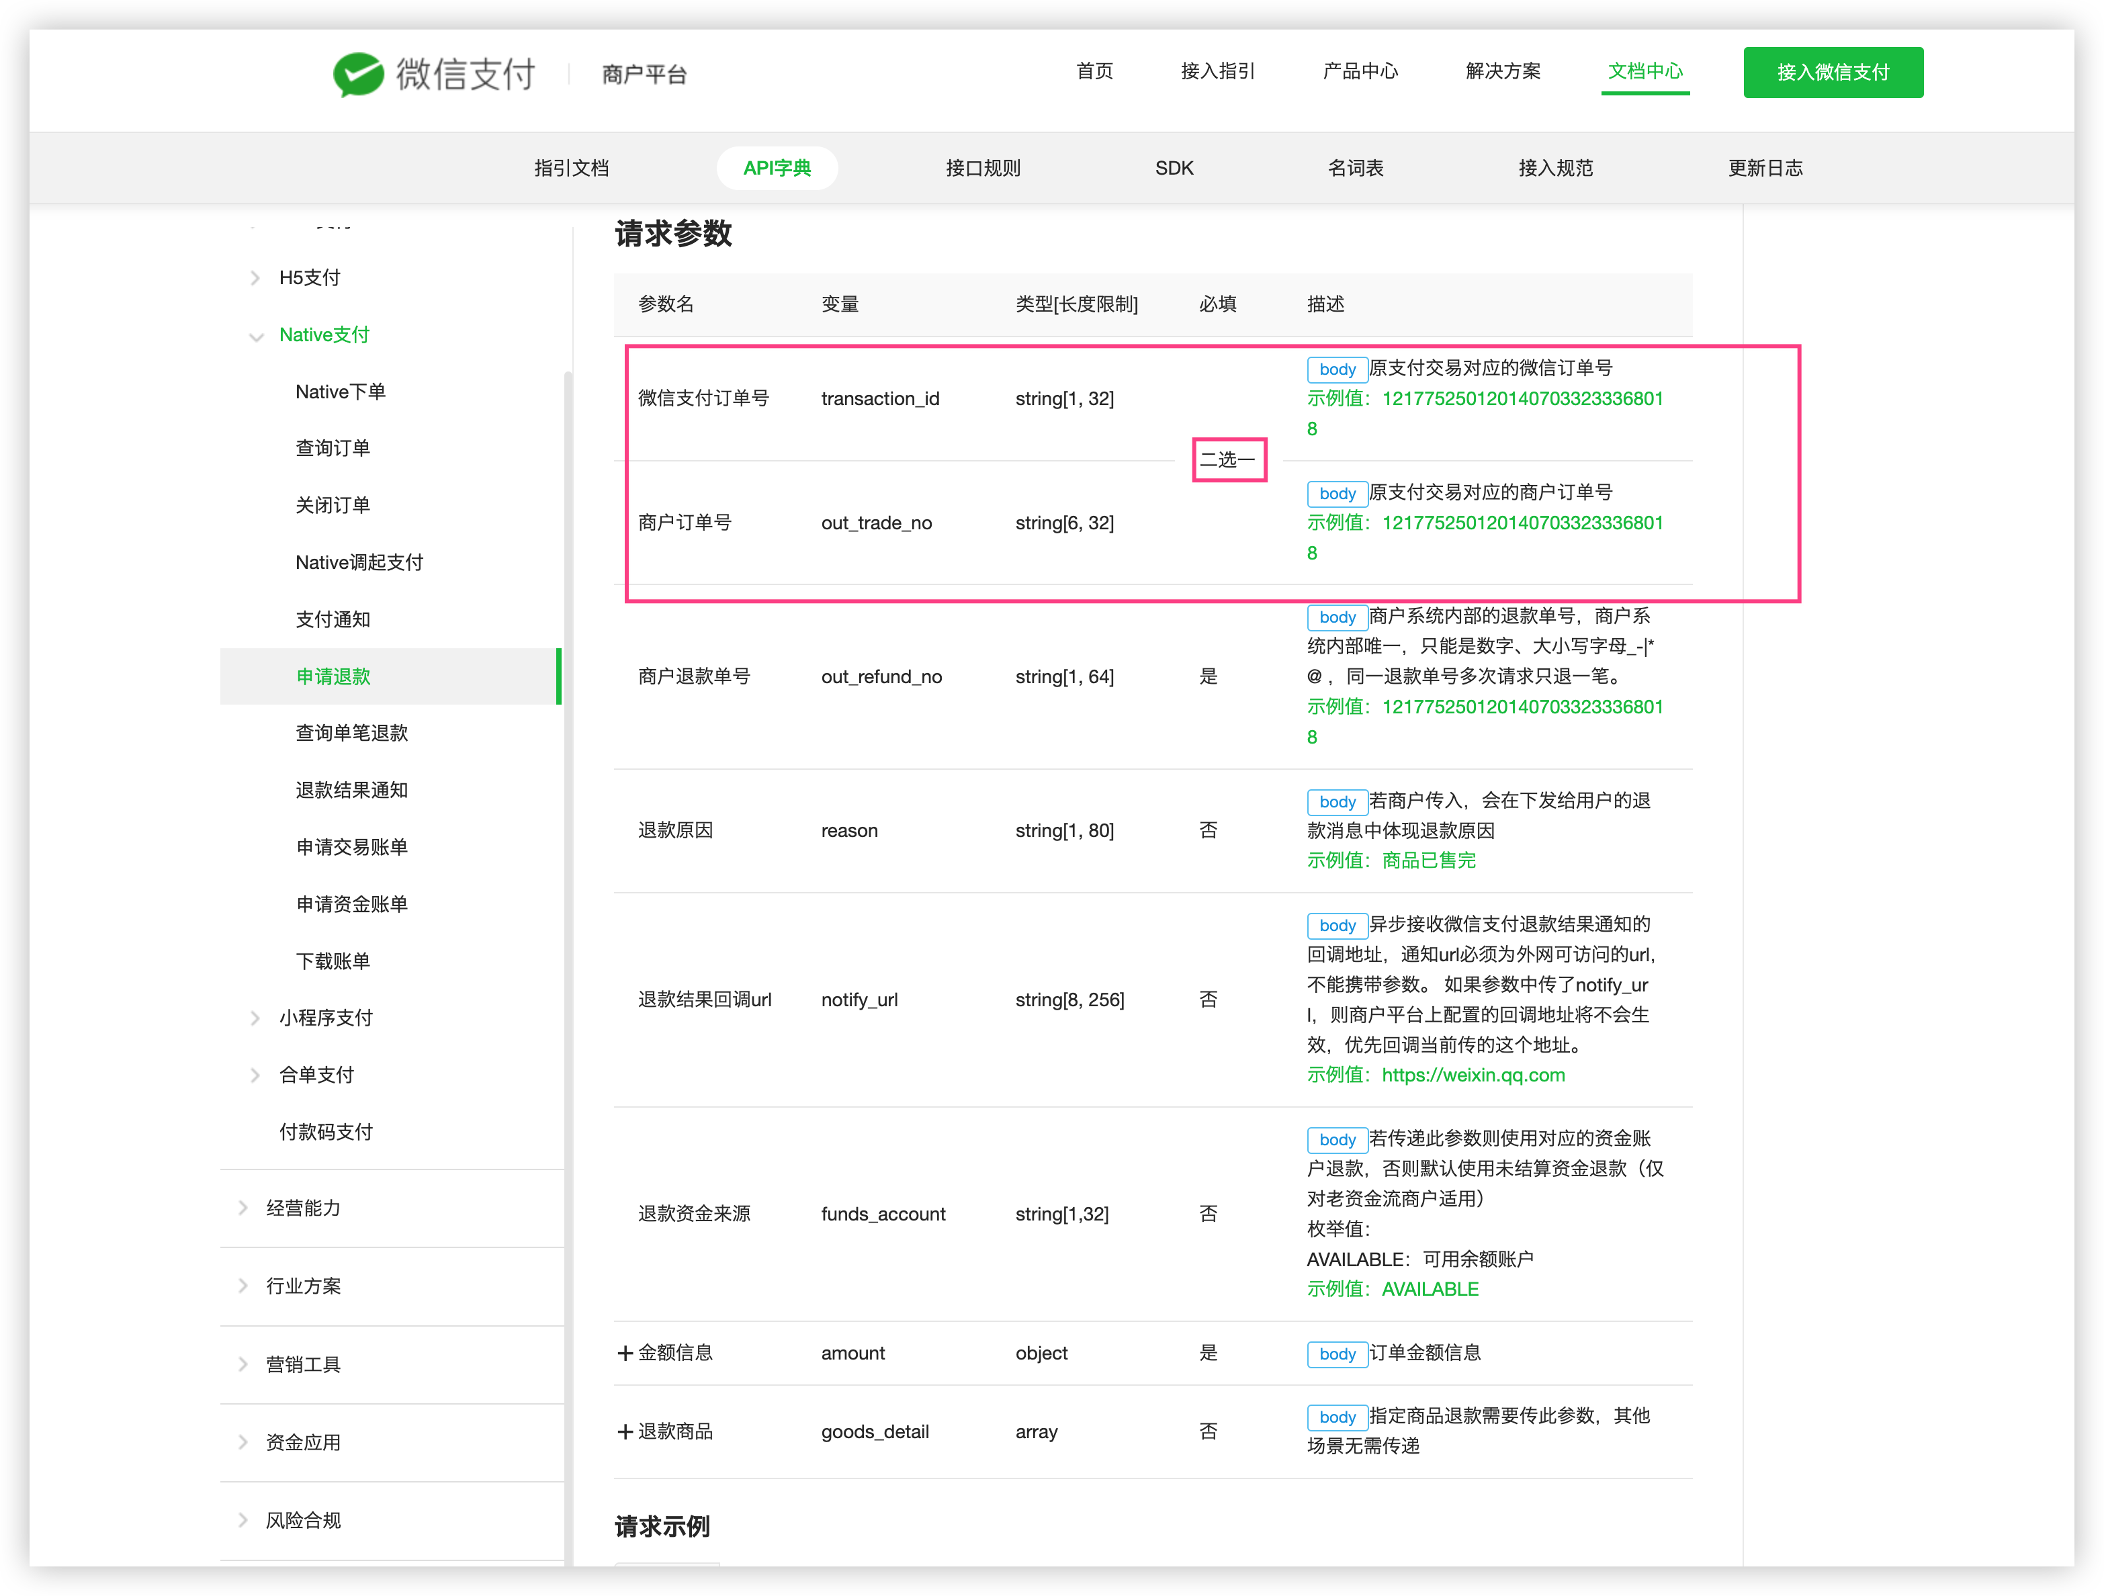
Task: Click the body tag in amount row
Action: (1338, 1354)
